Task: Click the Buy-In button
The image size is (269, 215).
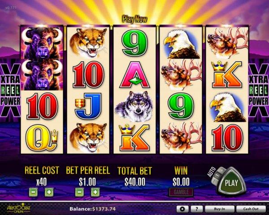Action: click(219, 209)
